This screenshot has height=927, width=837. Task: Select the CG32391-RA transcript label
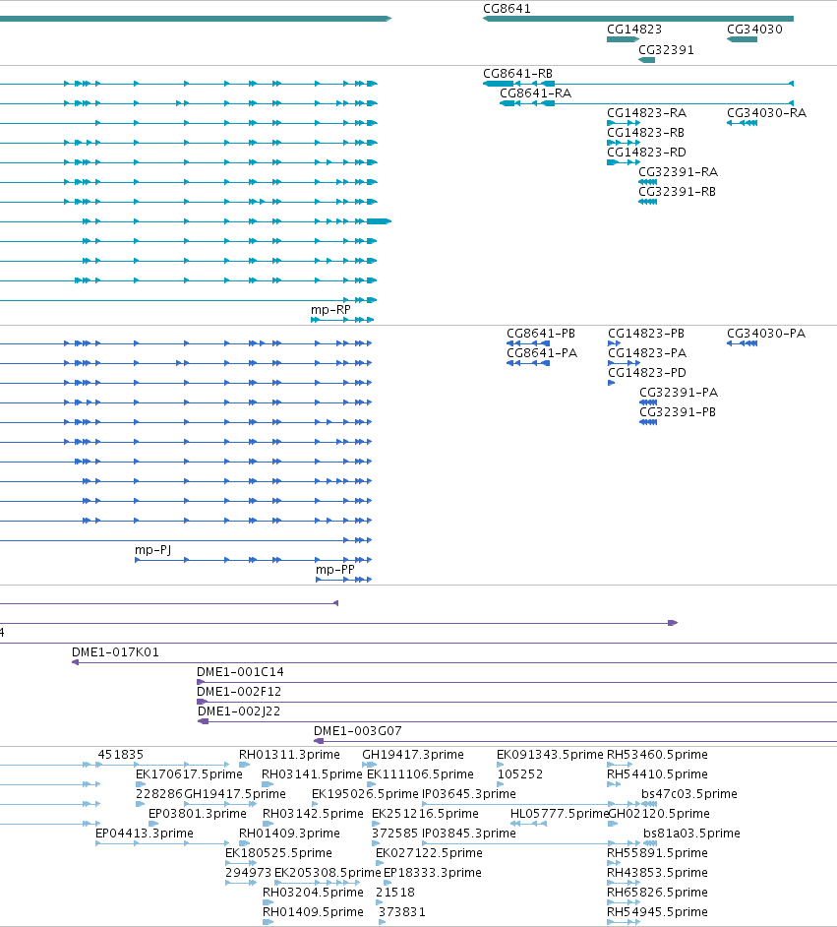(678, 172)
